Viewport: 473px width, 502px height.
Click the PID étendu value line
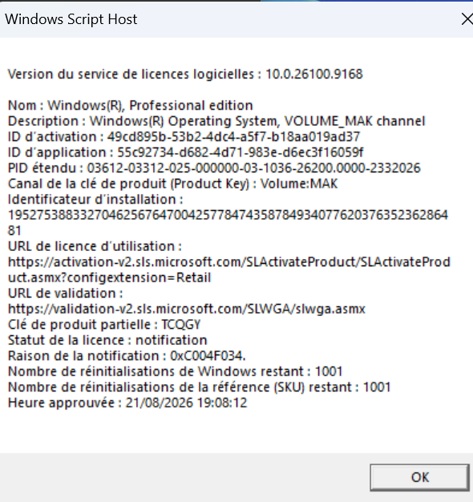click(x=214, y=168)
